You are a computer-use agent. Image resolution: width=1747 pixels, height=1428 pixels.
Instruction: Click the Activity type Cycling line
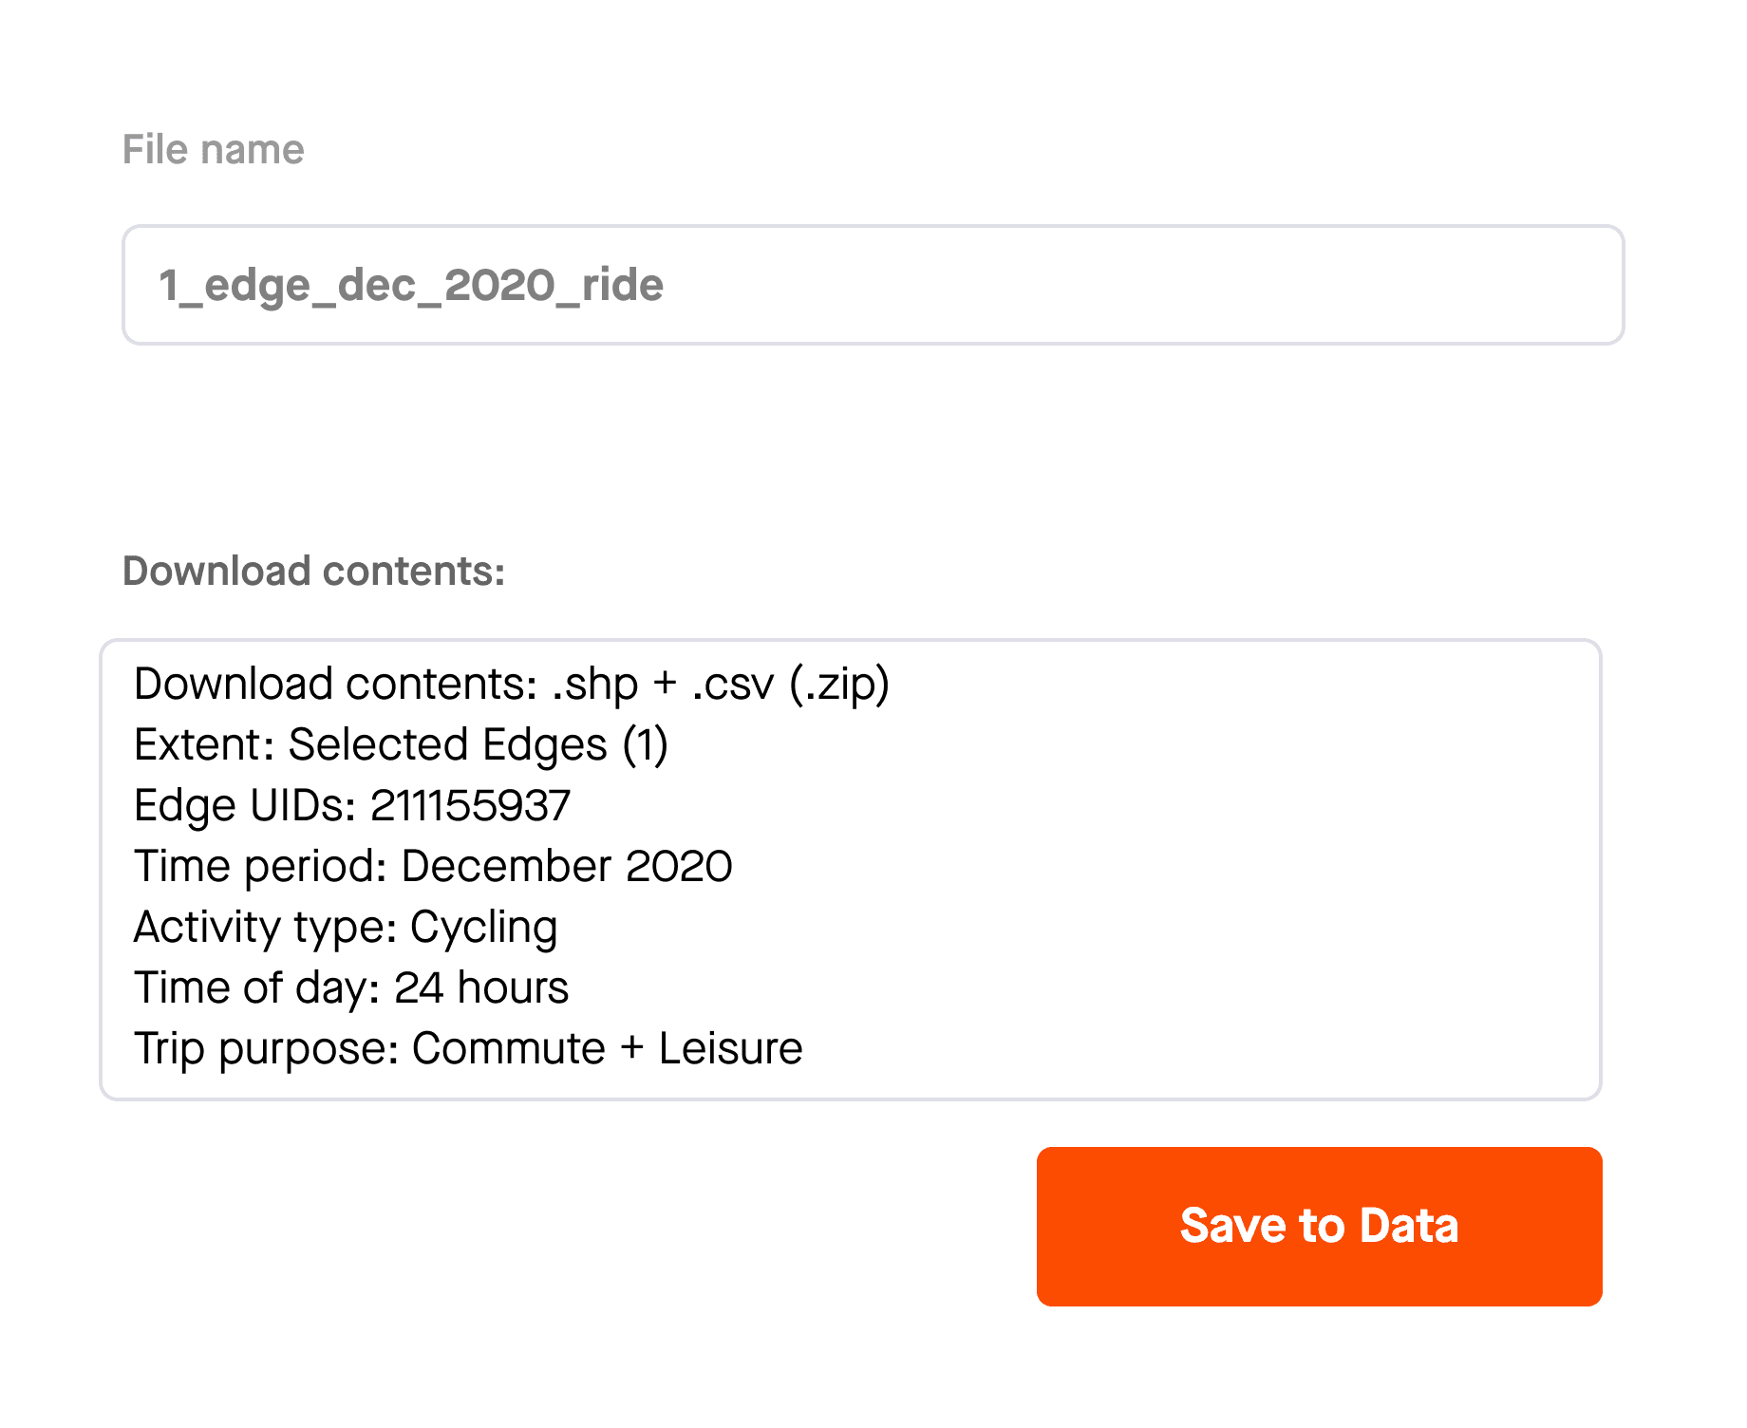tap(346, 928)
